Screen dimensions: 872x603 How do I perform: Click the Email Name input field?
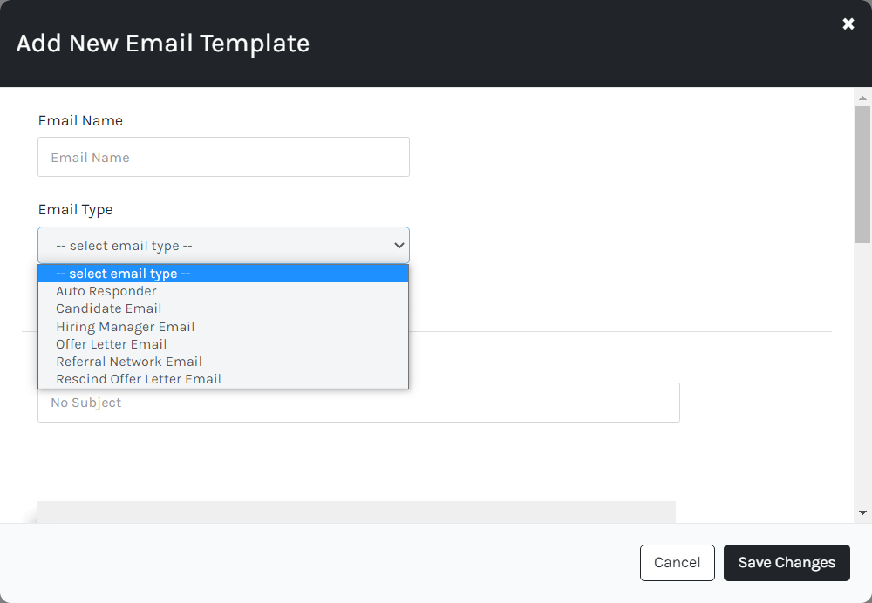click(223, 157)
